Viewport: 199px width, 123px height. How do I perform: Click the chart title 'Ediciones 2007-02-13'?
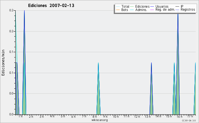click(x=51, y=6)
